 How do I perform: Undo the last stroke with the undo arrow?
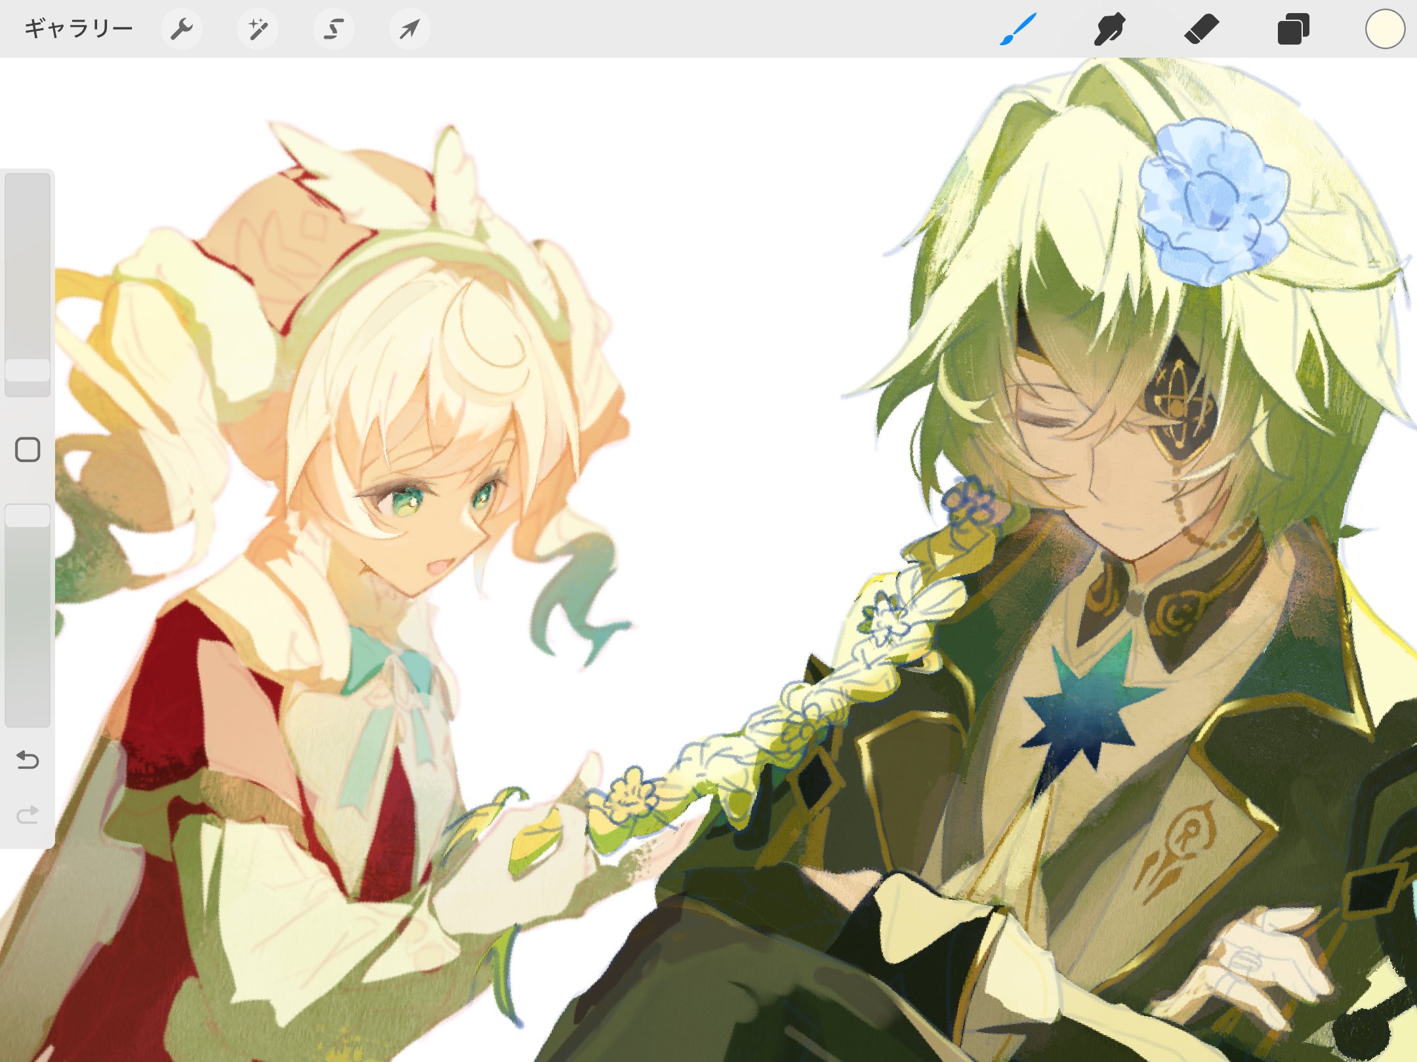[28, 760]
